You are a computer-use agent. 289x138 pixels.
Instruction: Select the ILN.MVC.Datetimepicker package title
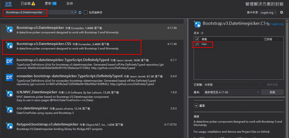[37, 92]
